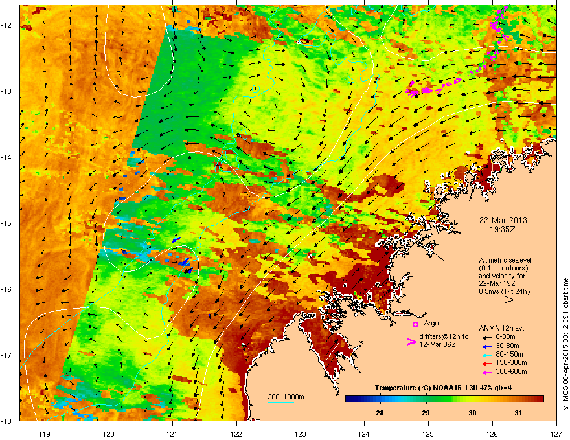Click the latitude axis label '-12'

pos(7,25)
